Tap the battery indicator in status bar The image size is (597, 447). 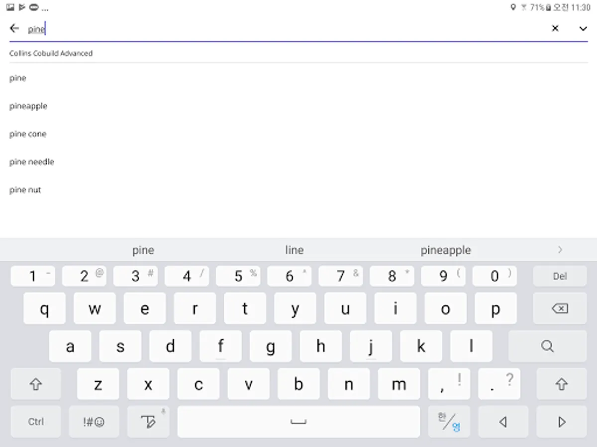point(549,7)
